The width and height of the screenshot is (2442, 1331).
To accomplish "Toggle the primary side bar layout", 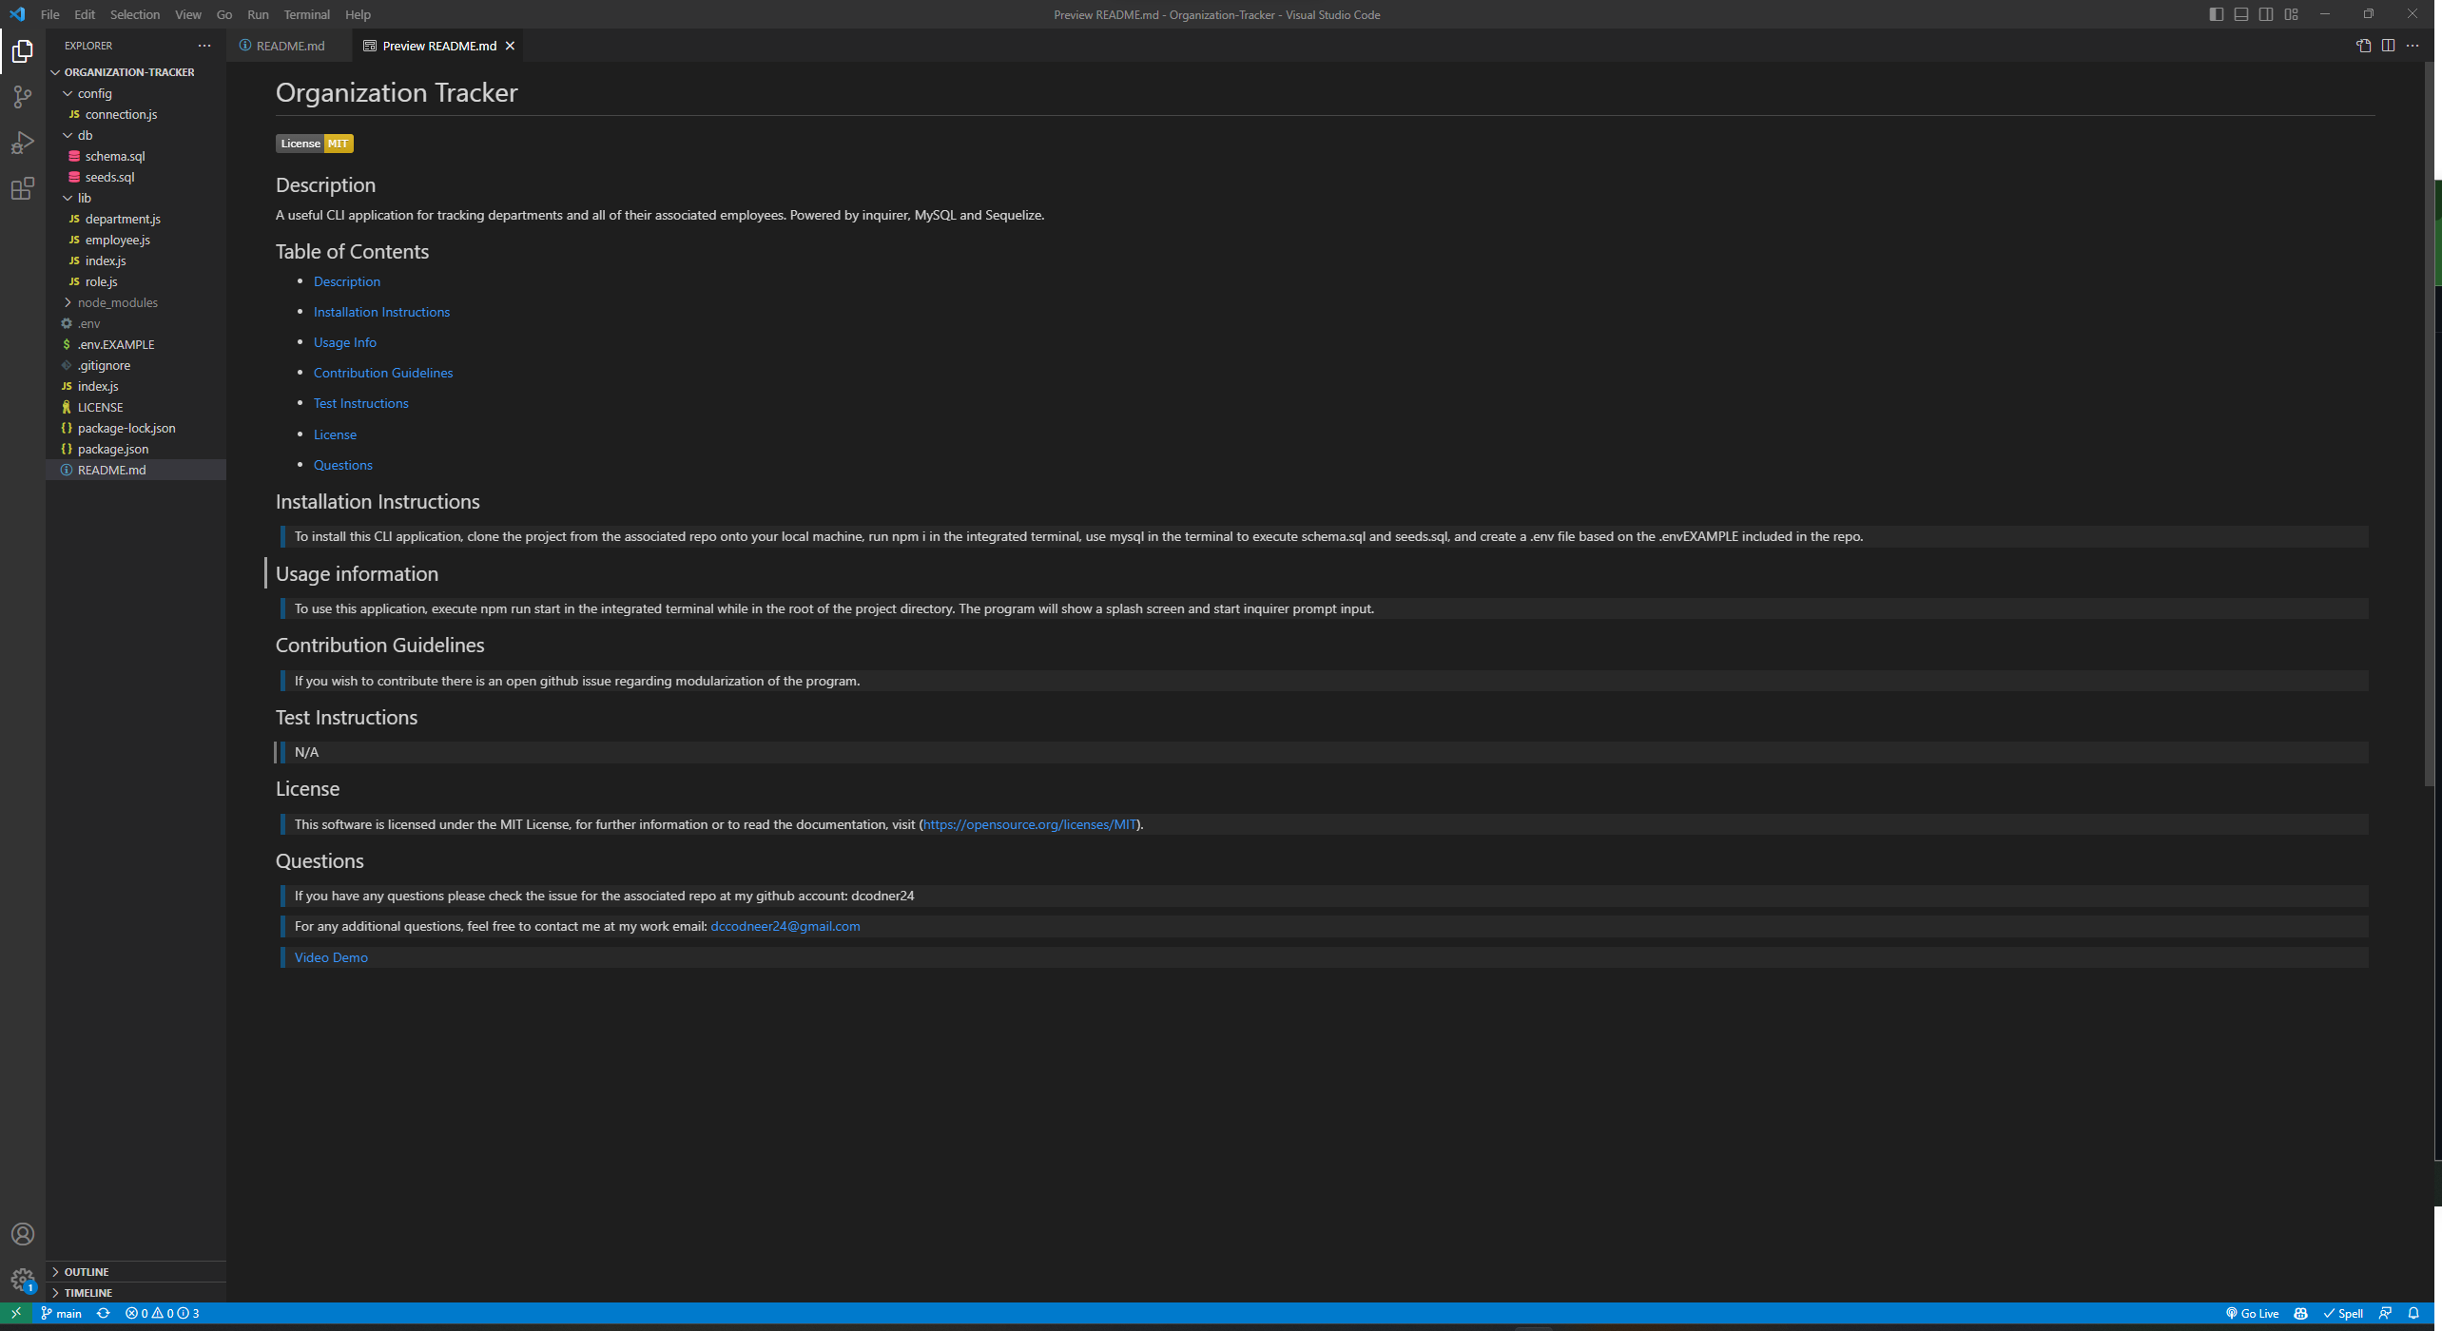I will [2216, 14].
